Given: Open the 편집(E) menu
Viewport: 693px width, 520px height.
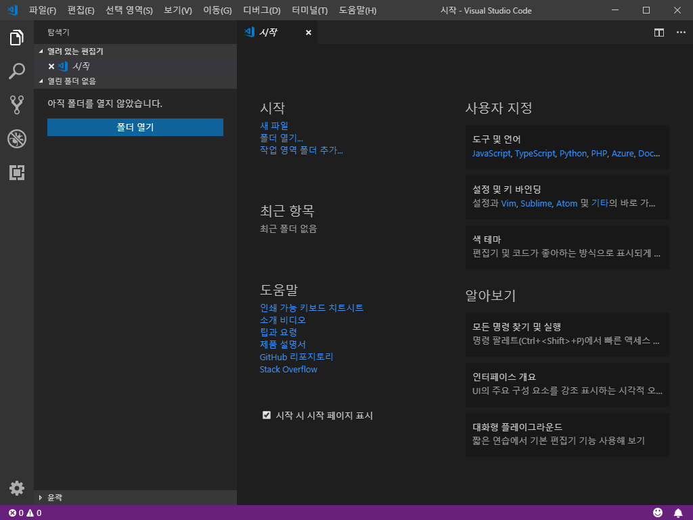Looking at the screenshot, I should tap(81, 10).
